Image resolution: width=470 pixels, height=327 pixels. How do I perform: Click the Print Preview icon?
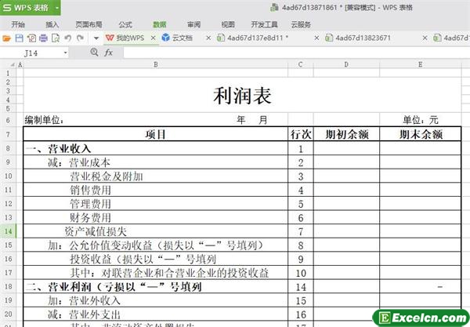point(56,38)
